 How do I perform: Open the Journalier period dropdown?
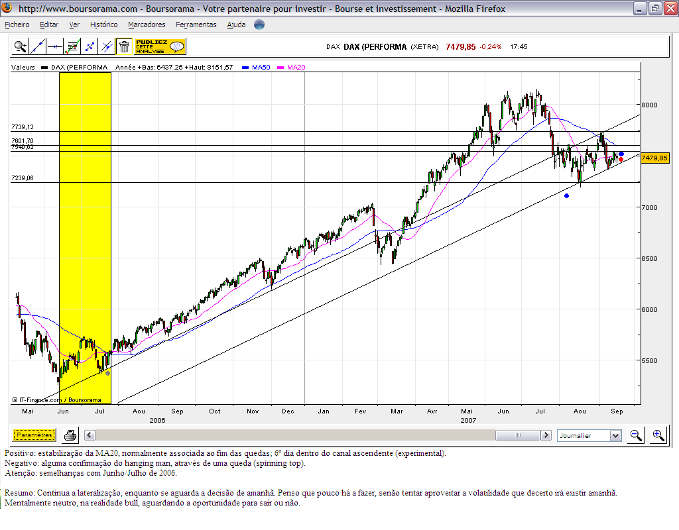point(615,435)
